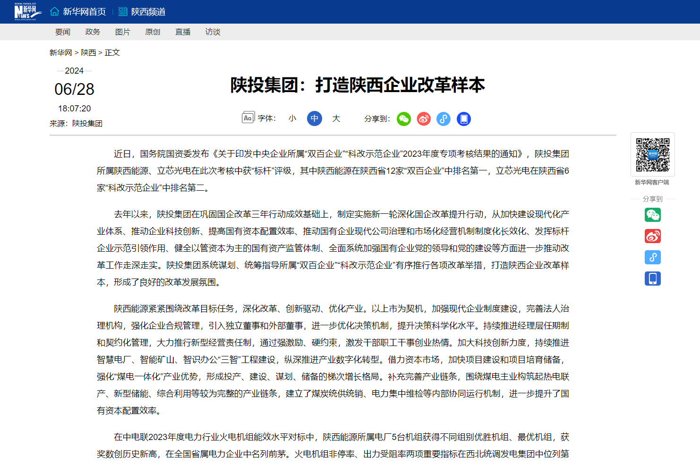This screenshot has height=465, width=700.
Task: Switch font size to large (大)
Action: [x=336, y=118]
